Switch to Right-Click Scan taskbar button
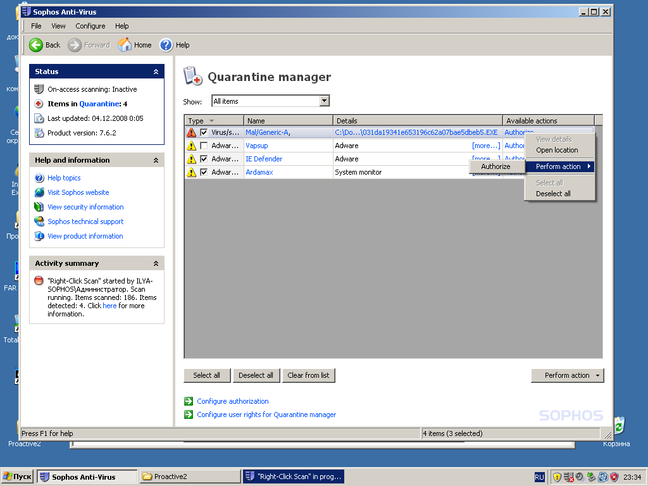This screenshot has width=648, height=486. pos(294,477)
